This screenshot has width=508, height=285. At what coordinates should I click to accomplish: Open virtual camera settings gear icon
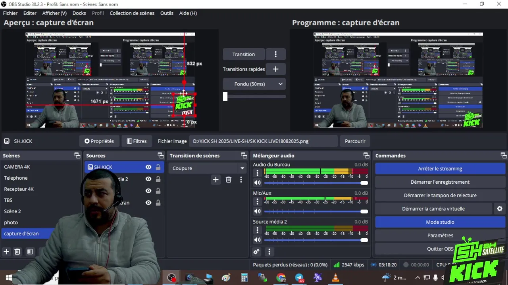[x=500, y=209]
